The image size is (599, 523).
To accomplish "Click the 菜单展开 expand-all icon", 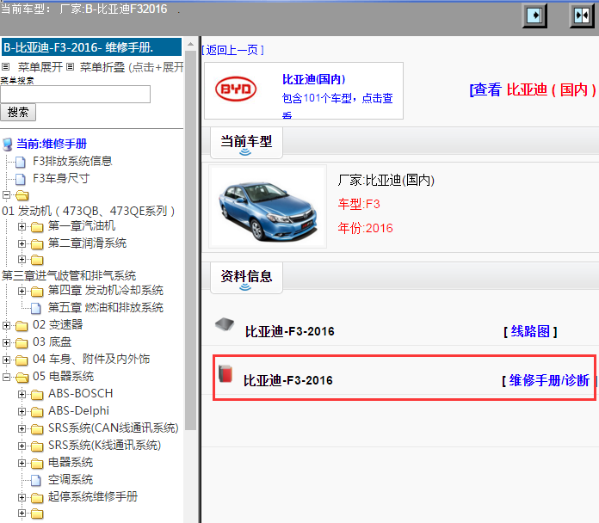I will [x=5, y=67].
